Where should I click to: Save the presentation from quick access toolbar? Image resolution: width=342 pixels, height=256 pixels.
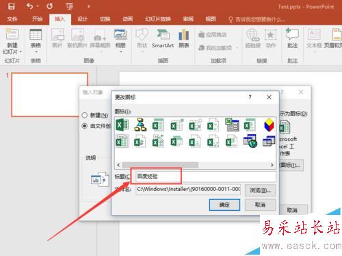11,6
